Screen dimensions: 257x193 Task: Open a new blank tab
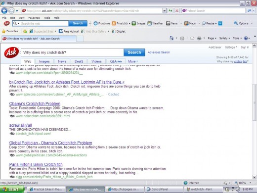coord(80,39)
